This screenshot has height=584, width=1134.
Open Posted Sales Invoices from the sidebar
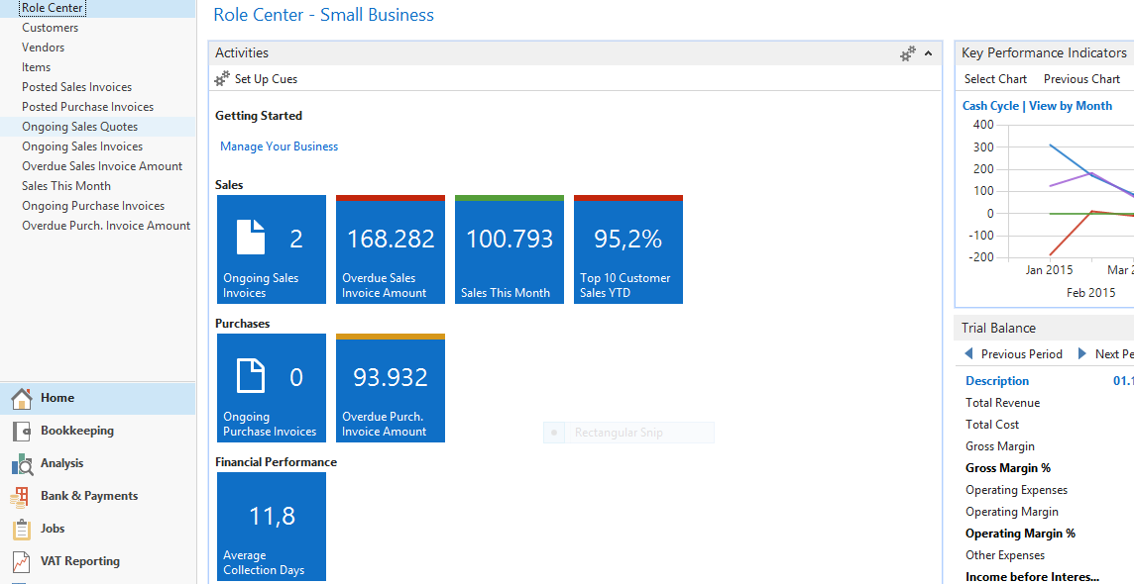[x=76, y=87]
